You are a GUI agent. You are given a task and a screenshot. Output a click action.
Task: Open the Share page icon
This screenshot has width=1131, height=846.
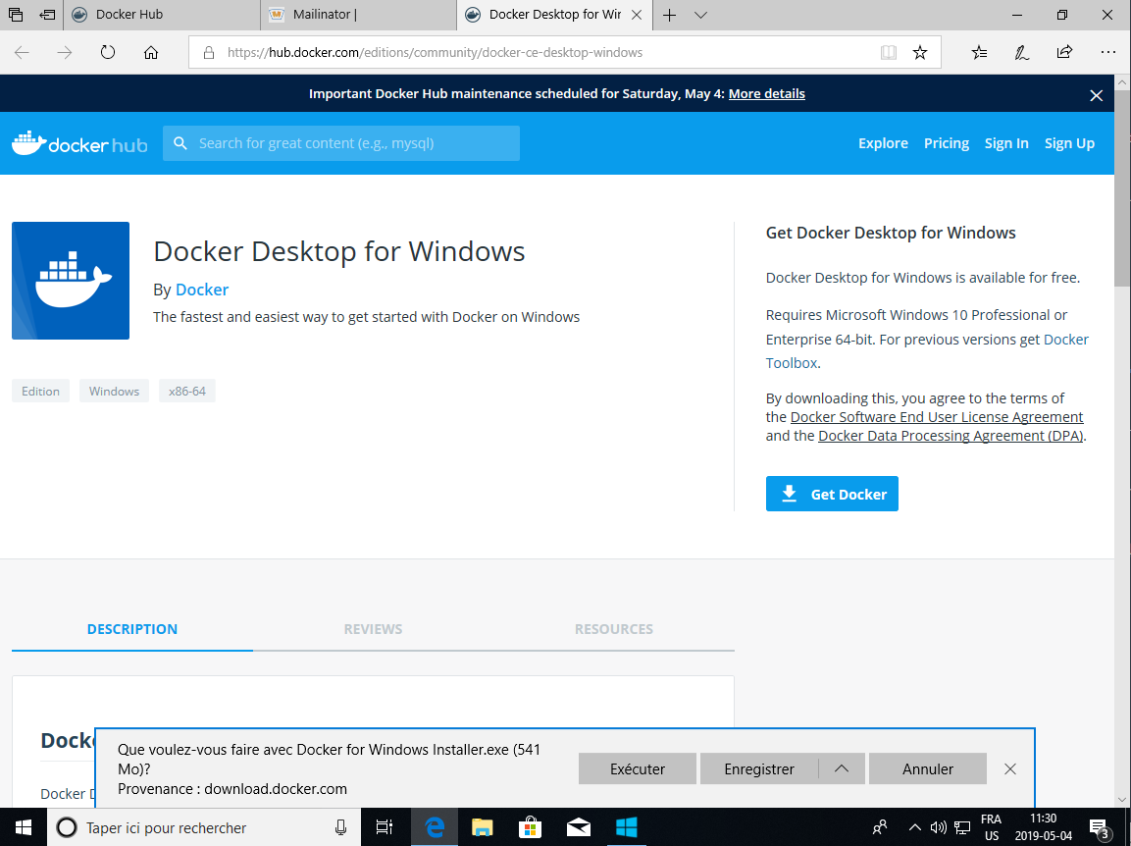pos(1064,53)
